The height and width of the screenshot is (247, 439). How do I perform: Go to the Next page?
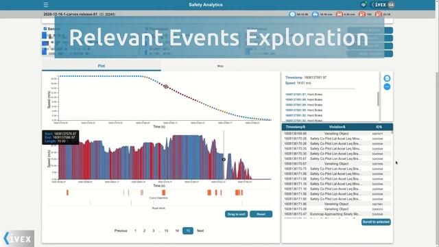200,231
